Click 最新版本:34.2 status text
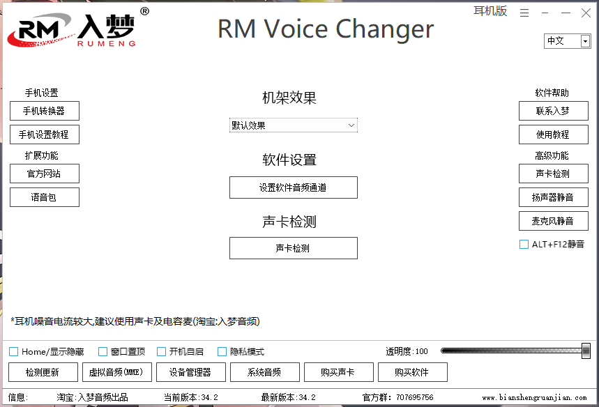Viewport: 599px width, 407px height. [289, 397]
